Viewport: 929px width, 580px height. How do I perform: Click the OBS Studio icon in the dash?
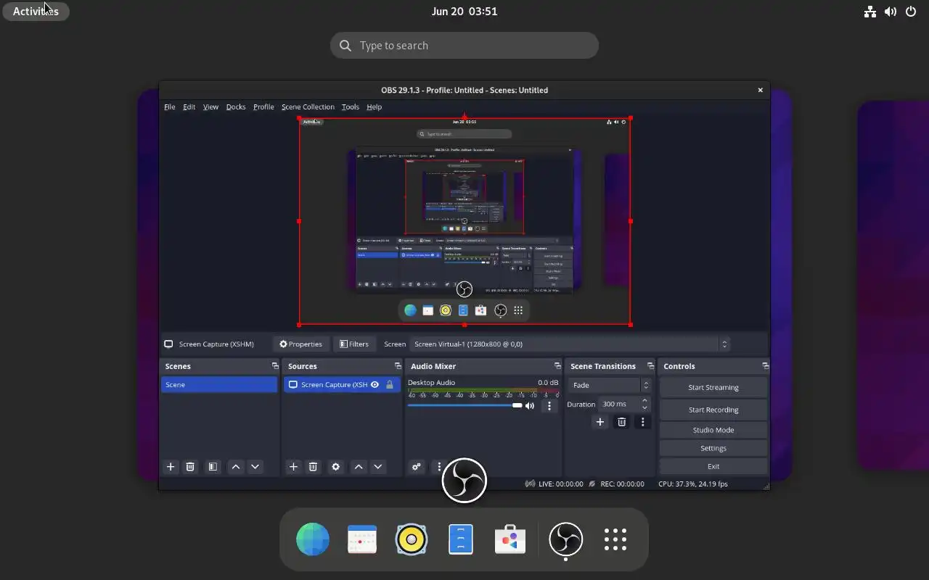[565, 539]
